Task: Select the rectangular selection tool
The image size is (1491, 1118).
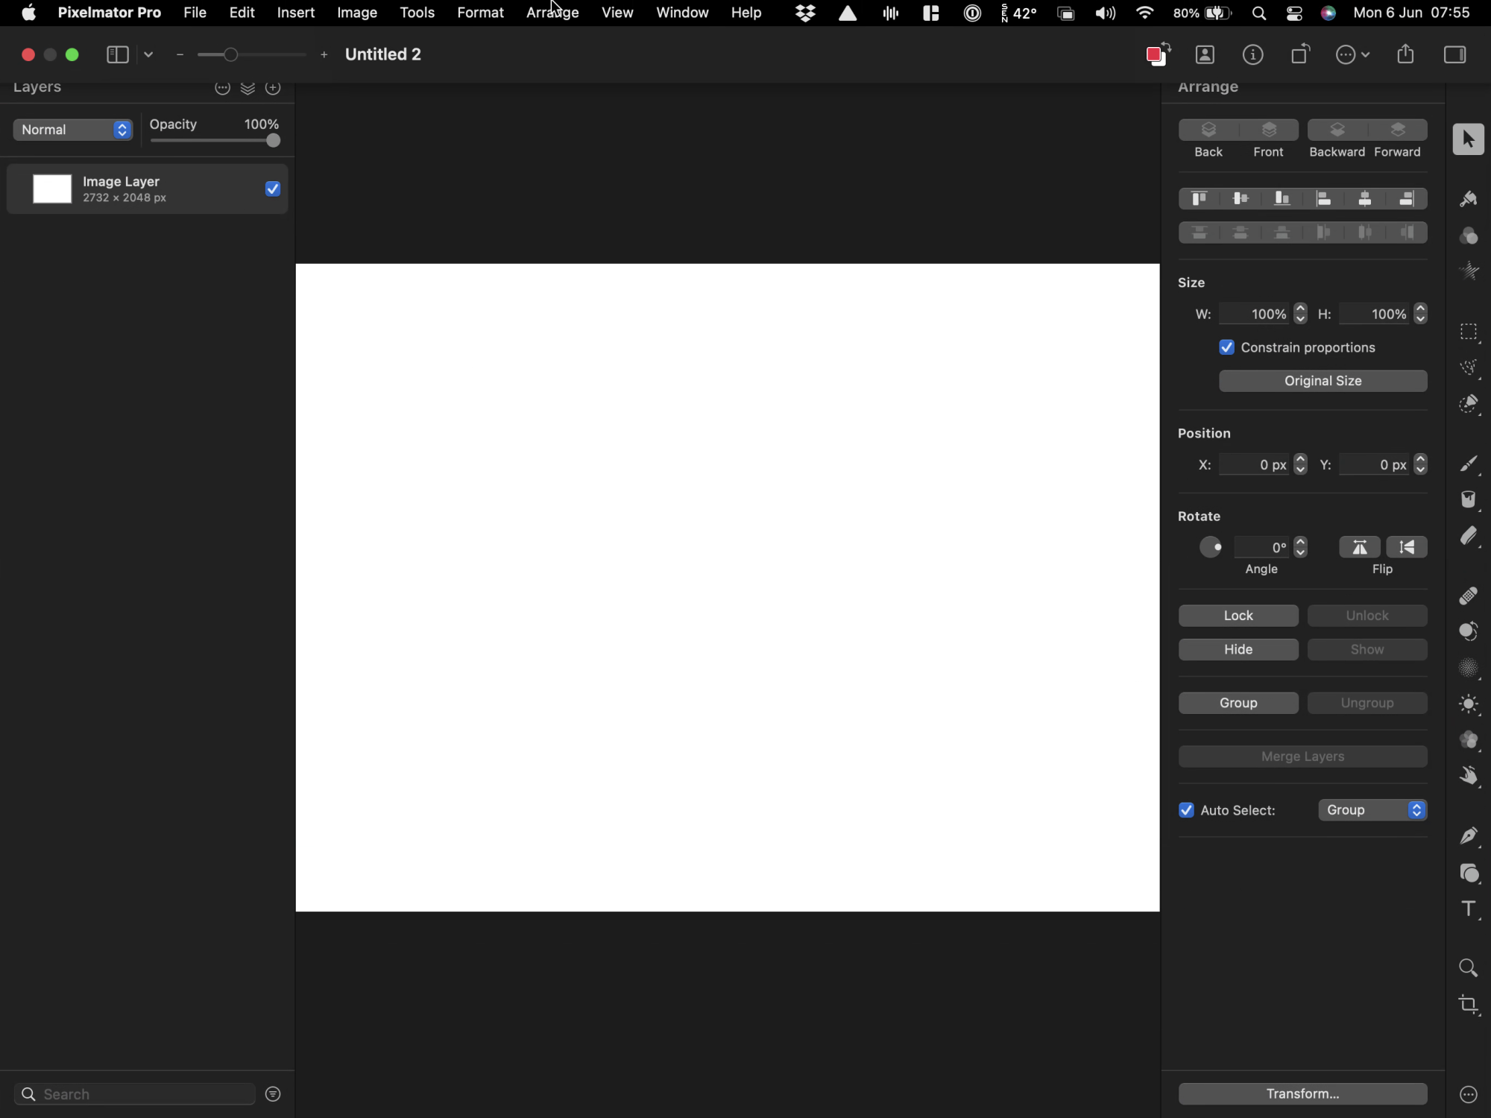Action: pyautogui.click(x=1469, y=332)
